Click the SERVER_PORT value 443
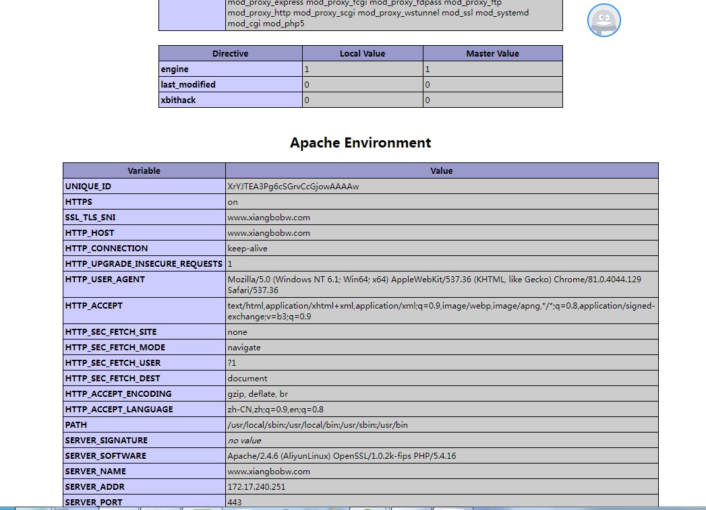The image size is (706, 510). click(235, 503)
